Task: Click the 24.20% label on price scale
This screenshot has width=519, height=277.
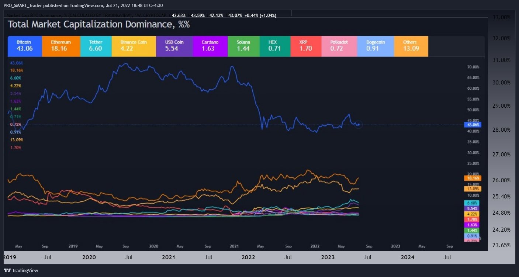Action: coord(501,229)
